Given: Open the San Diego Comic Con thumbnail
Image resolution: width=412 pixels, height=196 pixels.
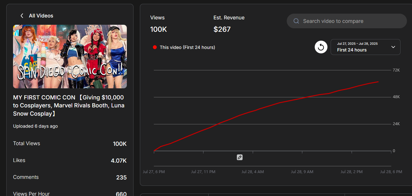Looking at the screenshot, I should [x=70, y=57].
